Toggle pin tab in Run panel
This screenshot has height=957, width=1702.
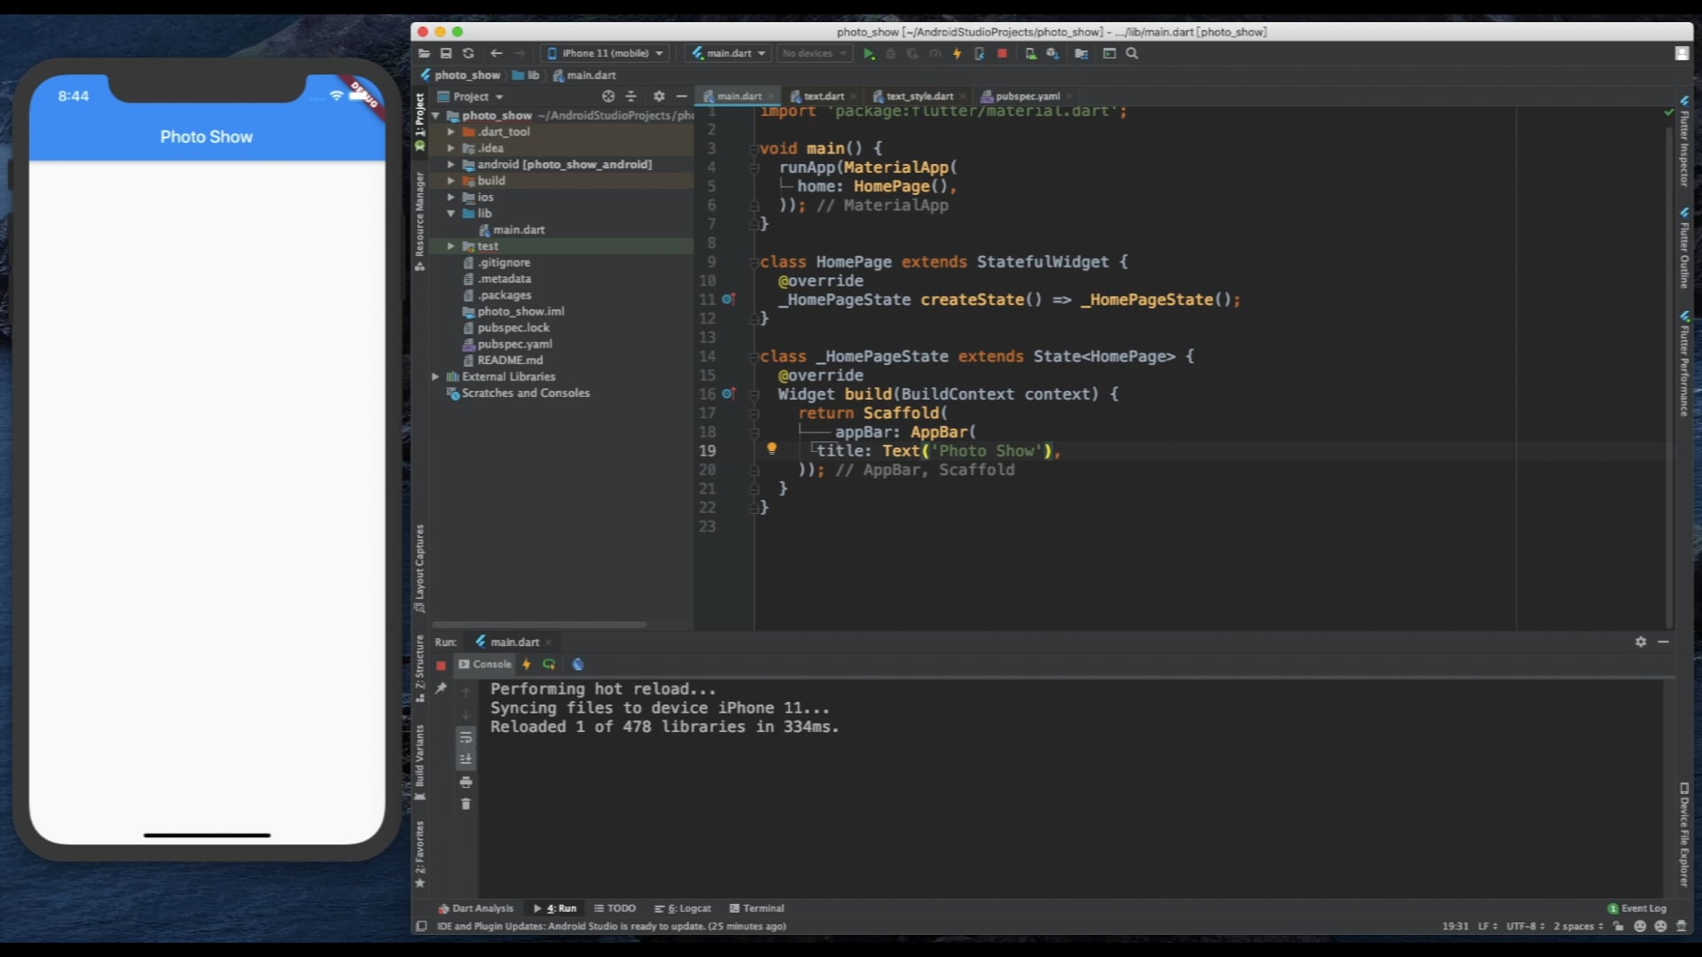[441, 689]
